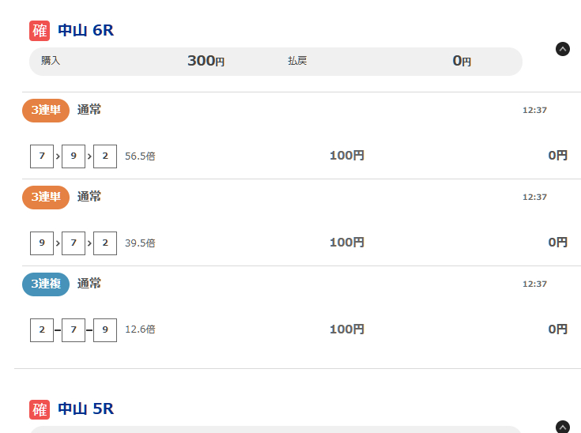
Task: Click the 購入 300円 purchase total
Action: coord(206,61)
